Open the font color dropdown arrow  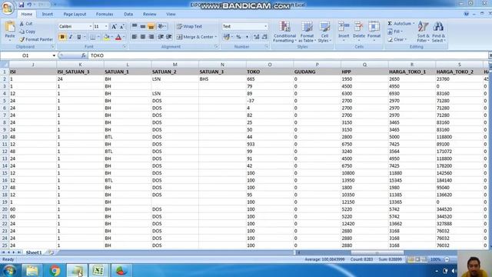pyautogui.click(x=124, y=38)
